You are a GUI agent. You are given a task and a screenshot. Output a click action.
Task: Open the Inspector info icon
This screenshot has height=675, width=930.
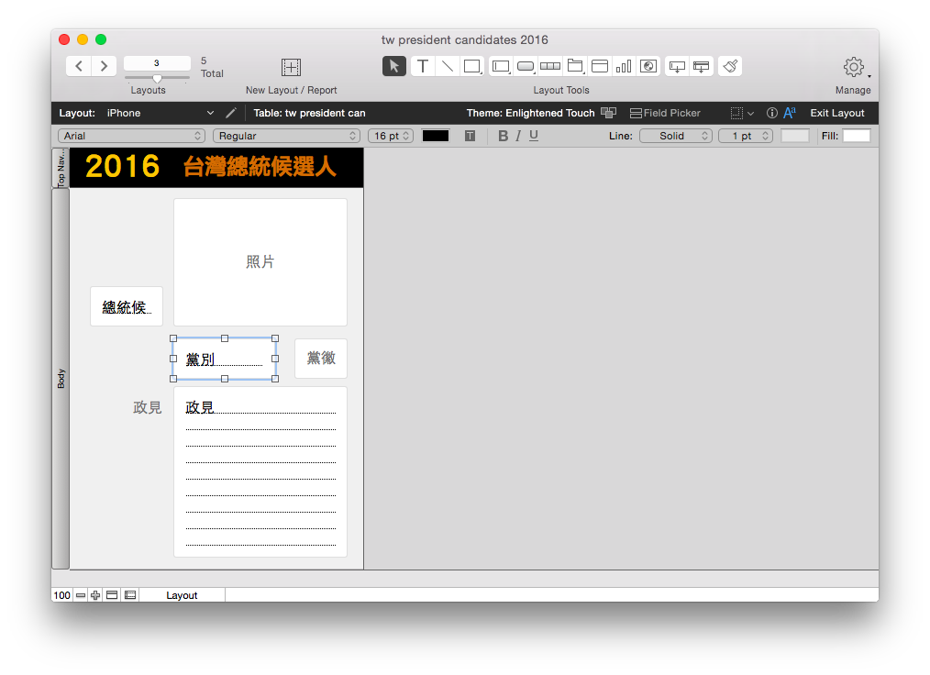coord(771,113)
